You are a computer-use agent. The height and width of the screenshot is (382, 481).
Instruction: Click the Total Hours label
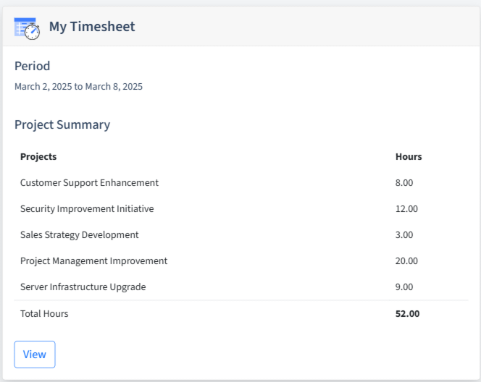point(44,314)
